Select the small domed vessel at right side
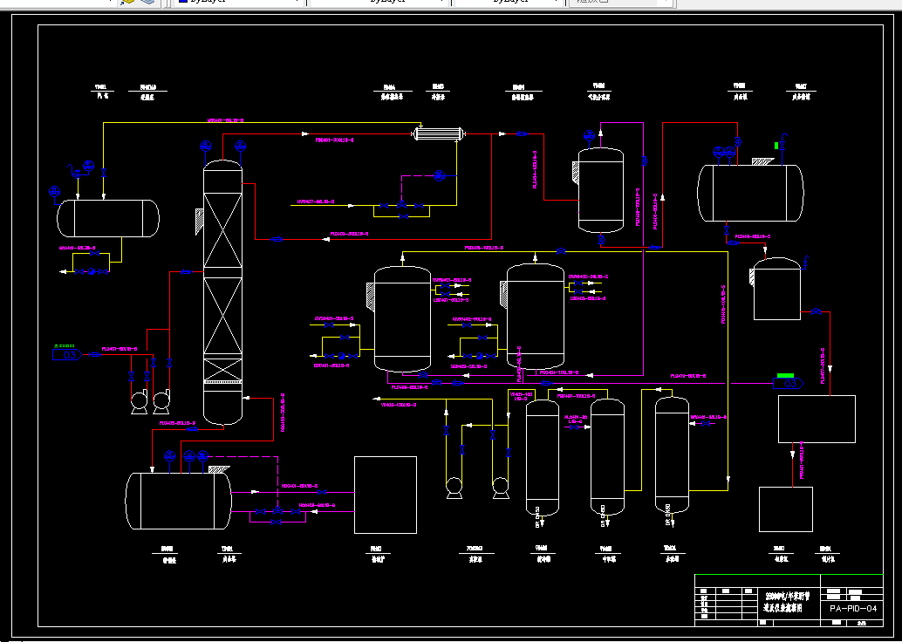902x642 pixels. coord(777,289)
